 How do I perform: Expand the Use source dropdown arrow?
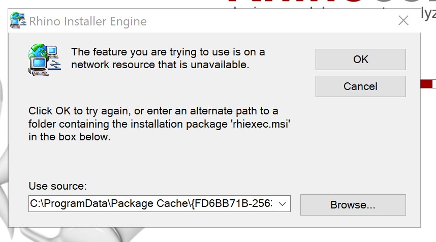pyautogui.click(x=283, y=204)
